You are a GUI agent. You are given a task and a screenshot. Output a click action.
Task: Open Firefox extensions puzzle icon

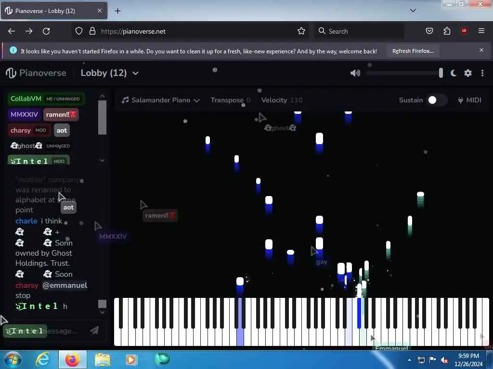tap(447, 31)
